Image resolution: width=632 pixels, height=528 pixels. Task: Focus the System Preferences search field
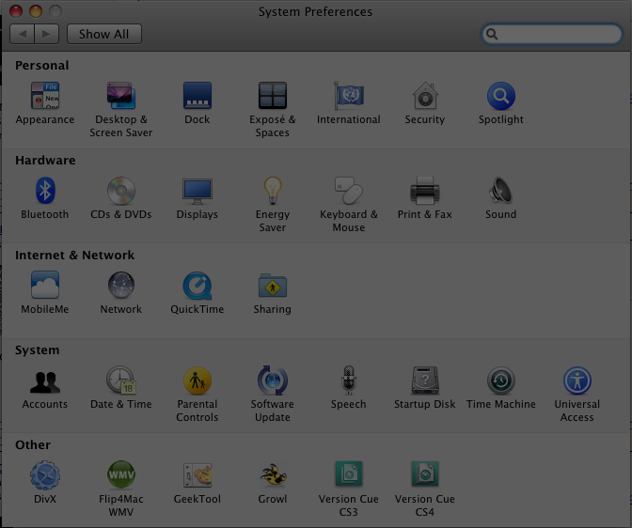(552, 34)
